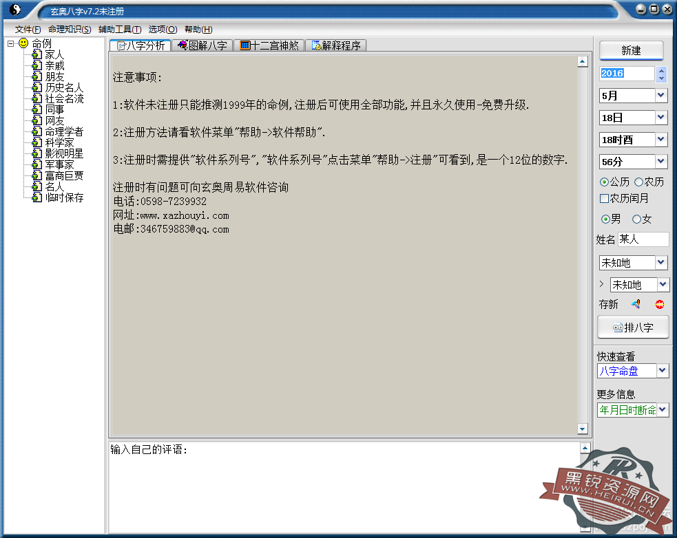
Task: Select the 公历 radio button
Action: pos(605,182)
